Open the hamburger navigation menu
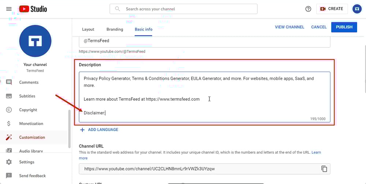Screen dimensions: 366x184 point(9,9)
